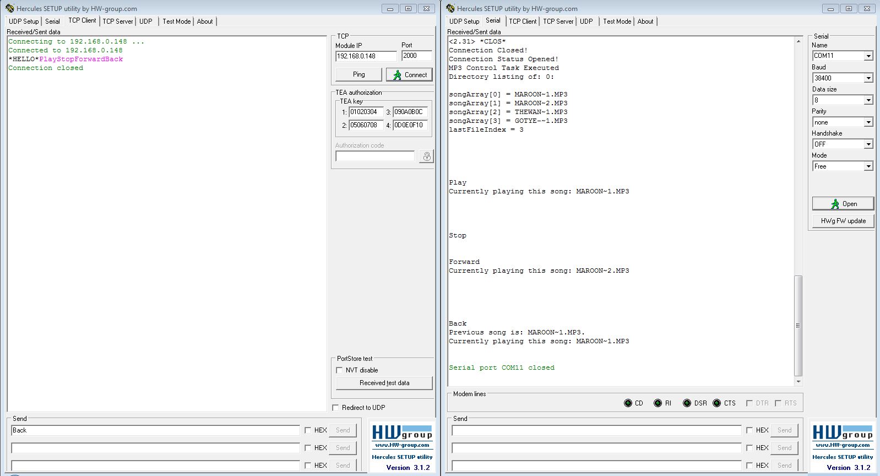This screenshot has height=476, width=880.
Task: Toggle HEX on second send line, left window
Action: coord(308,448)
